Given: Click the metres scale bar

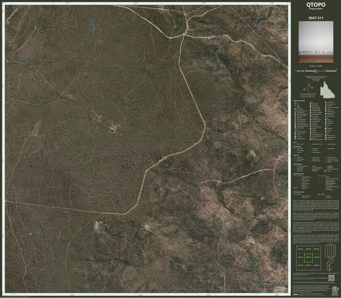Looking at the screenshot, I should pos(316,71).
